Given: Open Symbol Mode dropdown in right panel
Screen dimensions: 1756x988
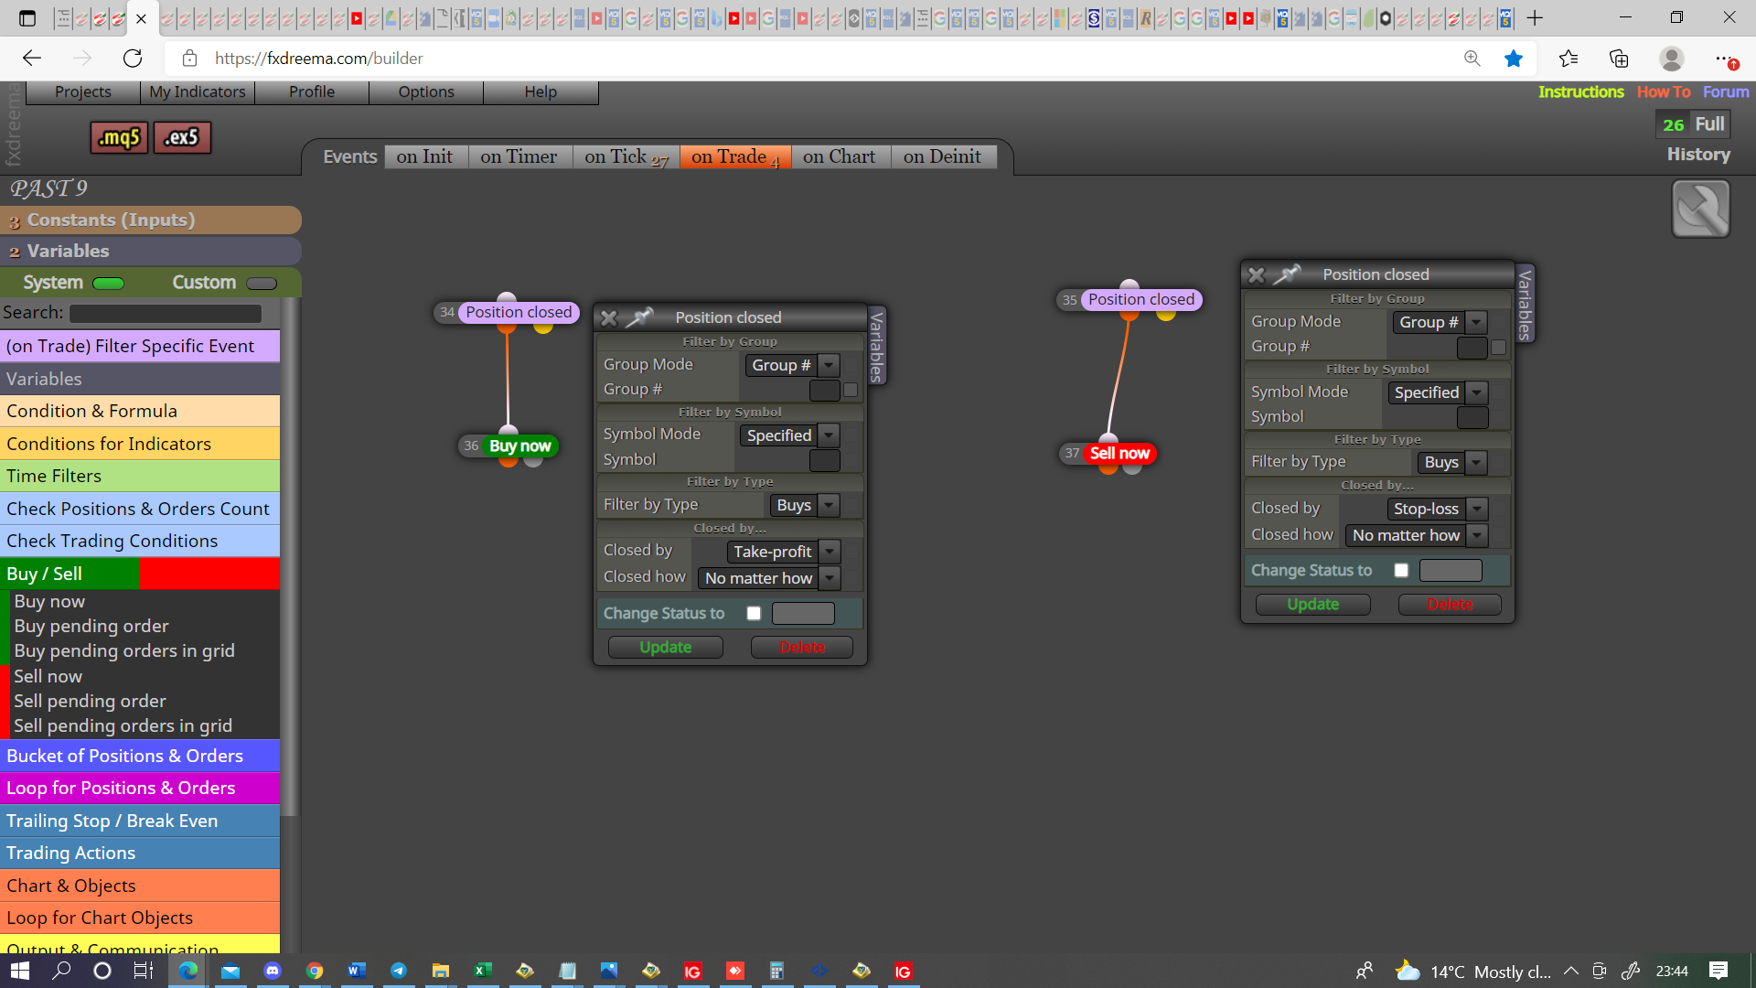Looking at the screenshot, I should click(1437, 392).
